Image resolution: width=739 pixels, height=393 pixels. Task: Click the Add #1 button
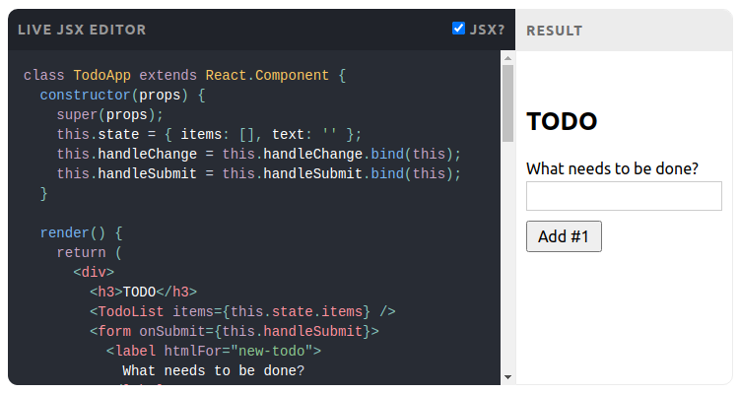[564, 236]
